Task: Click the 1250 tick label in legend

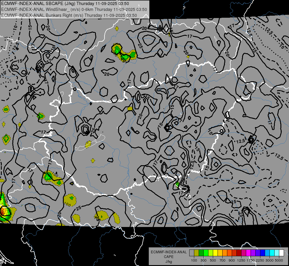Action: [x=241, y=260]
